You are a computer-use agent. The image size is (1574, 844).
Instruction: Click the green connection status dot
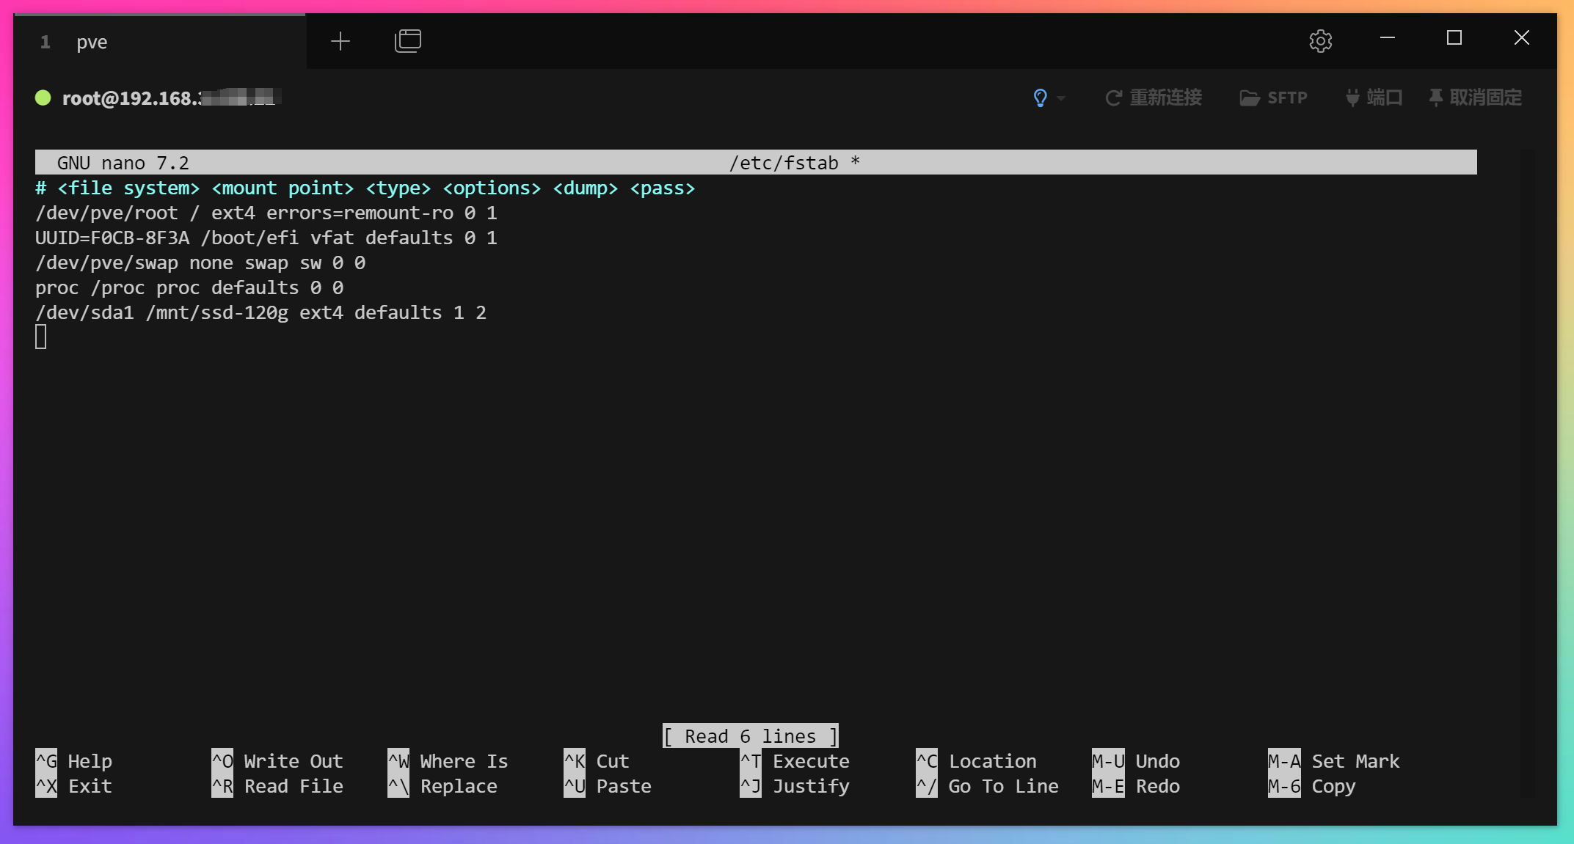click(x=43, y=98)
